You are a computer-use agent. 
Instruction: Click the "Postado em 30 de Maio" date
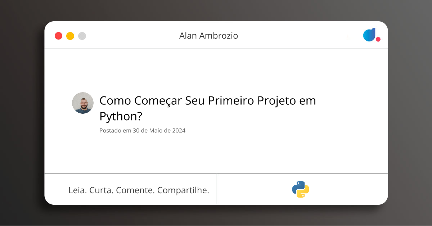click(x=142, y=131)
